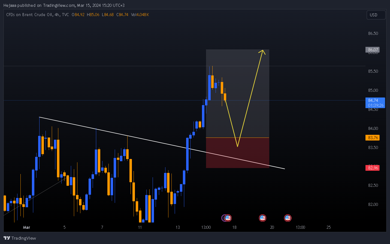Click the date 5 on time axis

[x=64, y=227]
